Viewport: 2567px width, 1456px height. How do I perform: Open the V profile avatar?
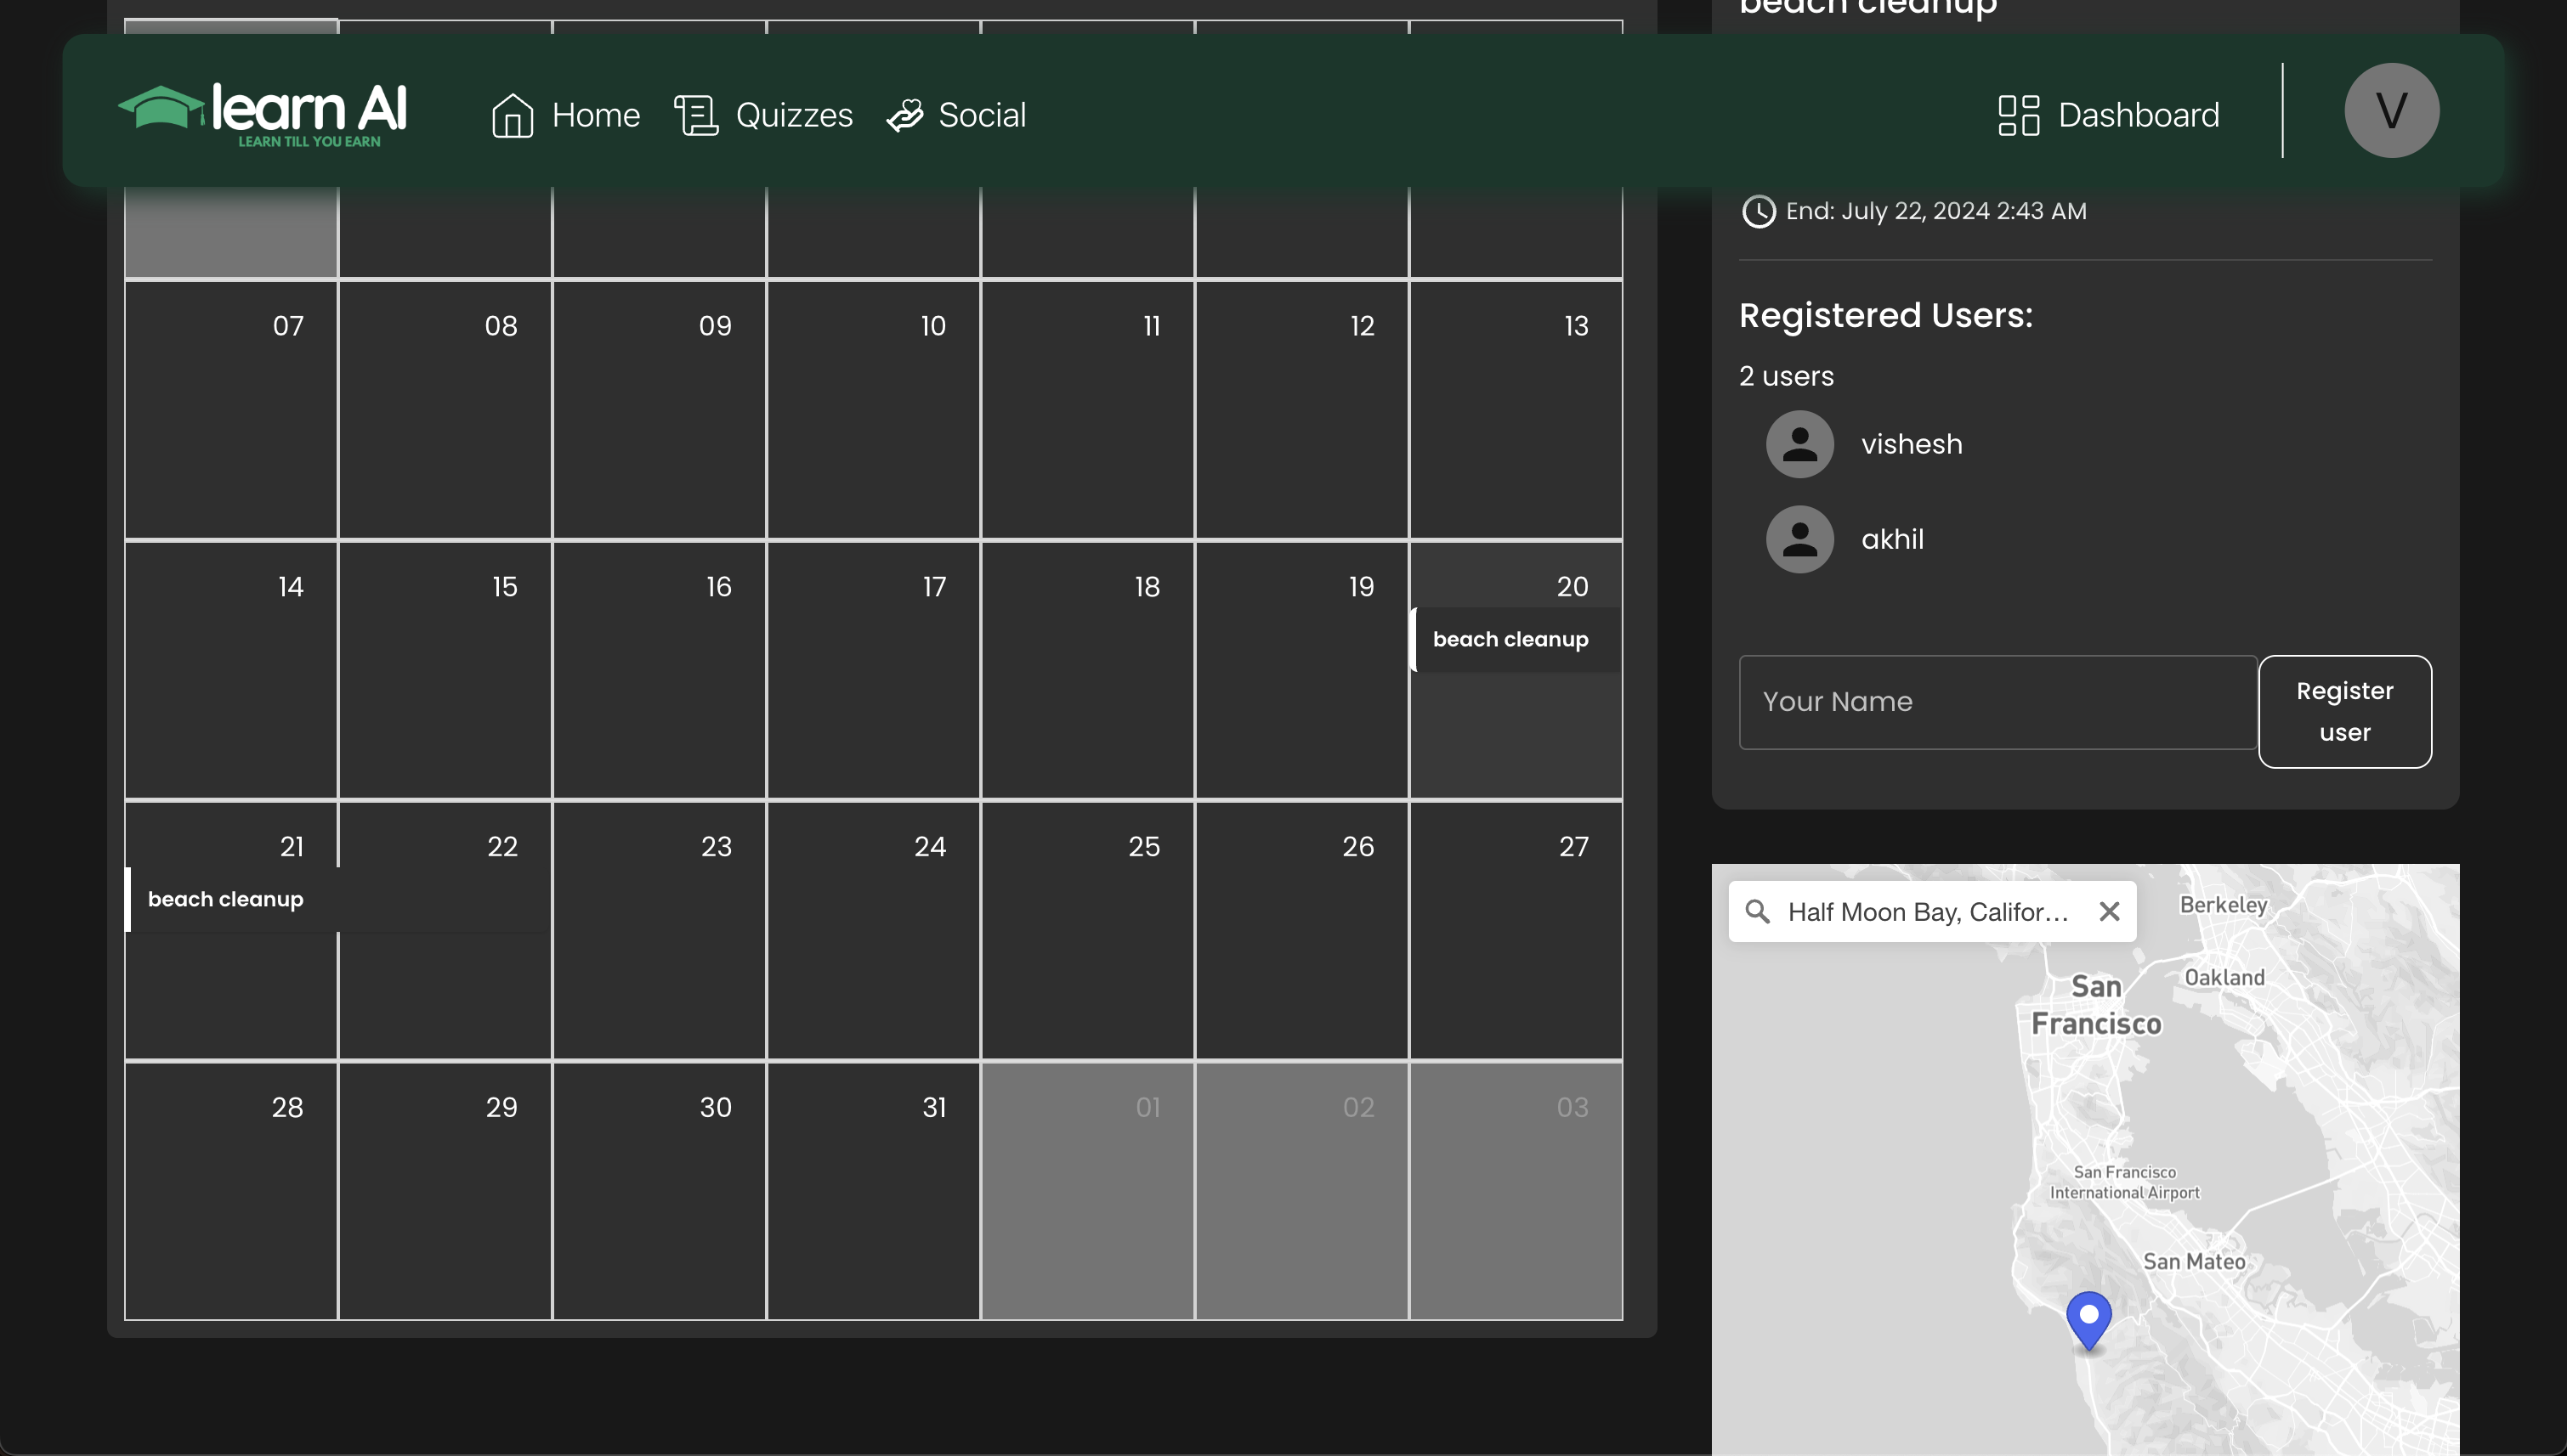2391,110
